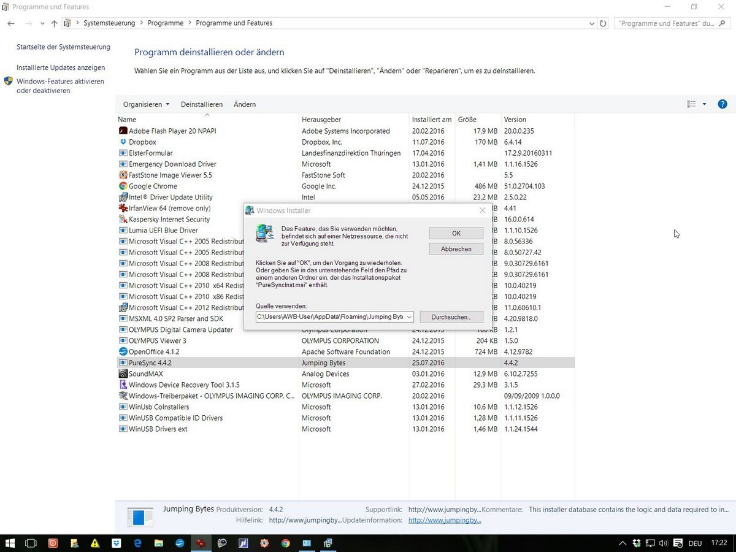The image size is (736, 552).
Task: Sort list by the Herausgeber column header
Action: 321,120
